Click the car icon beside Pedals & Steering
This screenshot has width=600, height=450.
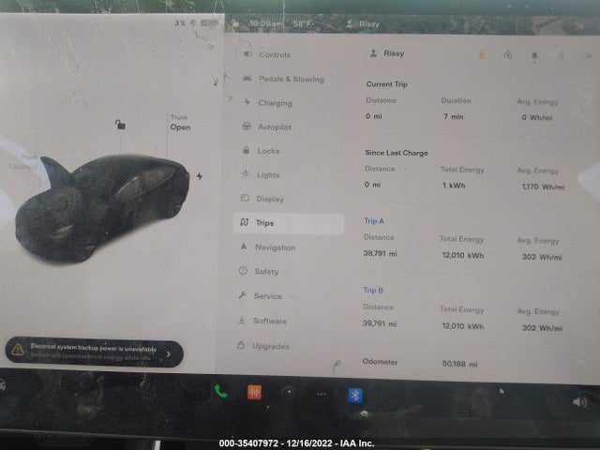click(x=247, y=78)
